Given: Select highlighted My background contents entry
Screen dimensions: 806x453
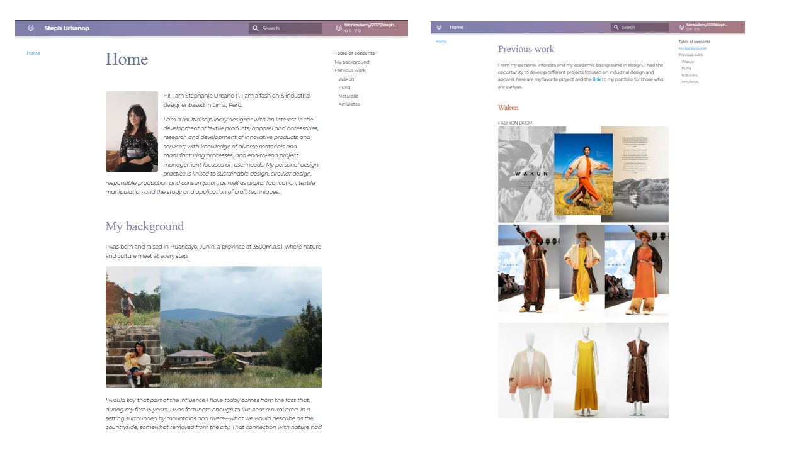Looking at the screenshot, I should [692, 48].
